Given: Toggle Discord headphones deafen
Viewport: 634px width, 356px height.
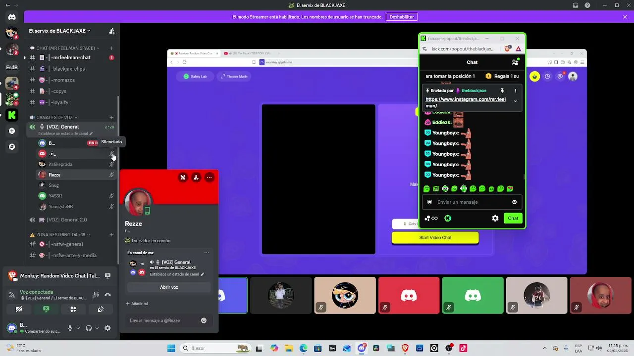Looking at the screenshot, I should pos(89,328).
